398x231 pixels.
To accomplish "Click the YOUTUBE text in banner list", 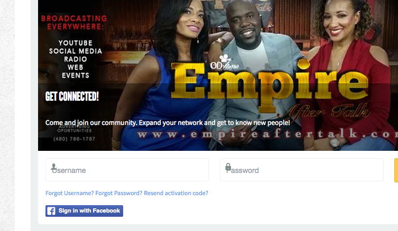I will 76,43.
